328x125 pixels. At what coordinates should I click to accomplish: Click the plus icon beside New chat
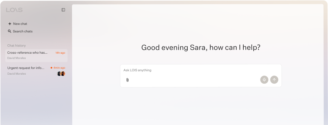10,24
